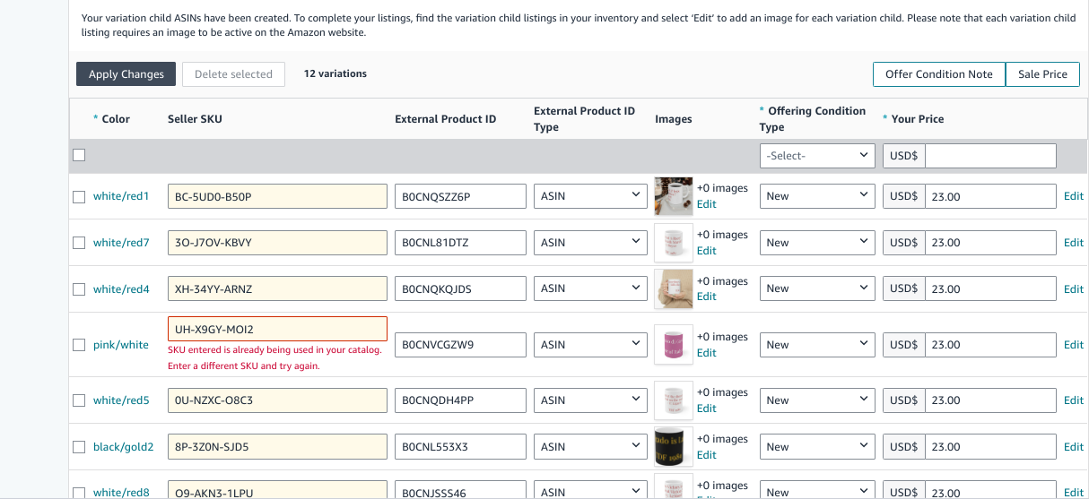Click Edit link after white/red7 price
Screen dimensions: 1089x499
(1074, 243)
